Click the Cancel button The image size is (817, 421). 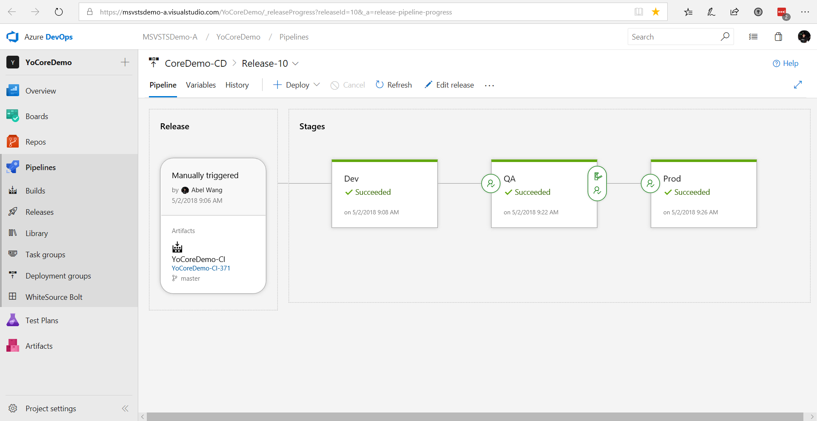(348, 85)
